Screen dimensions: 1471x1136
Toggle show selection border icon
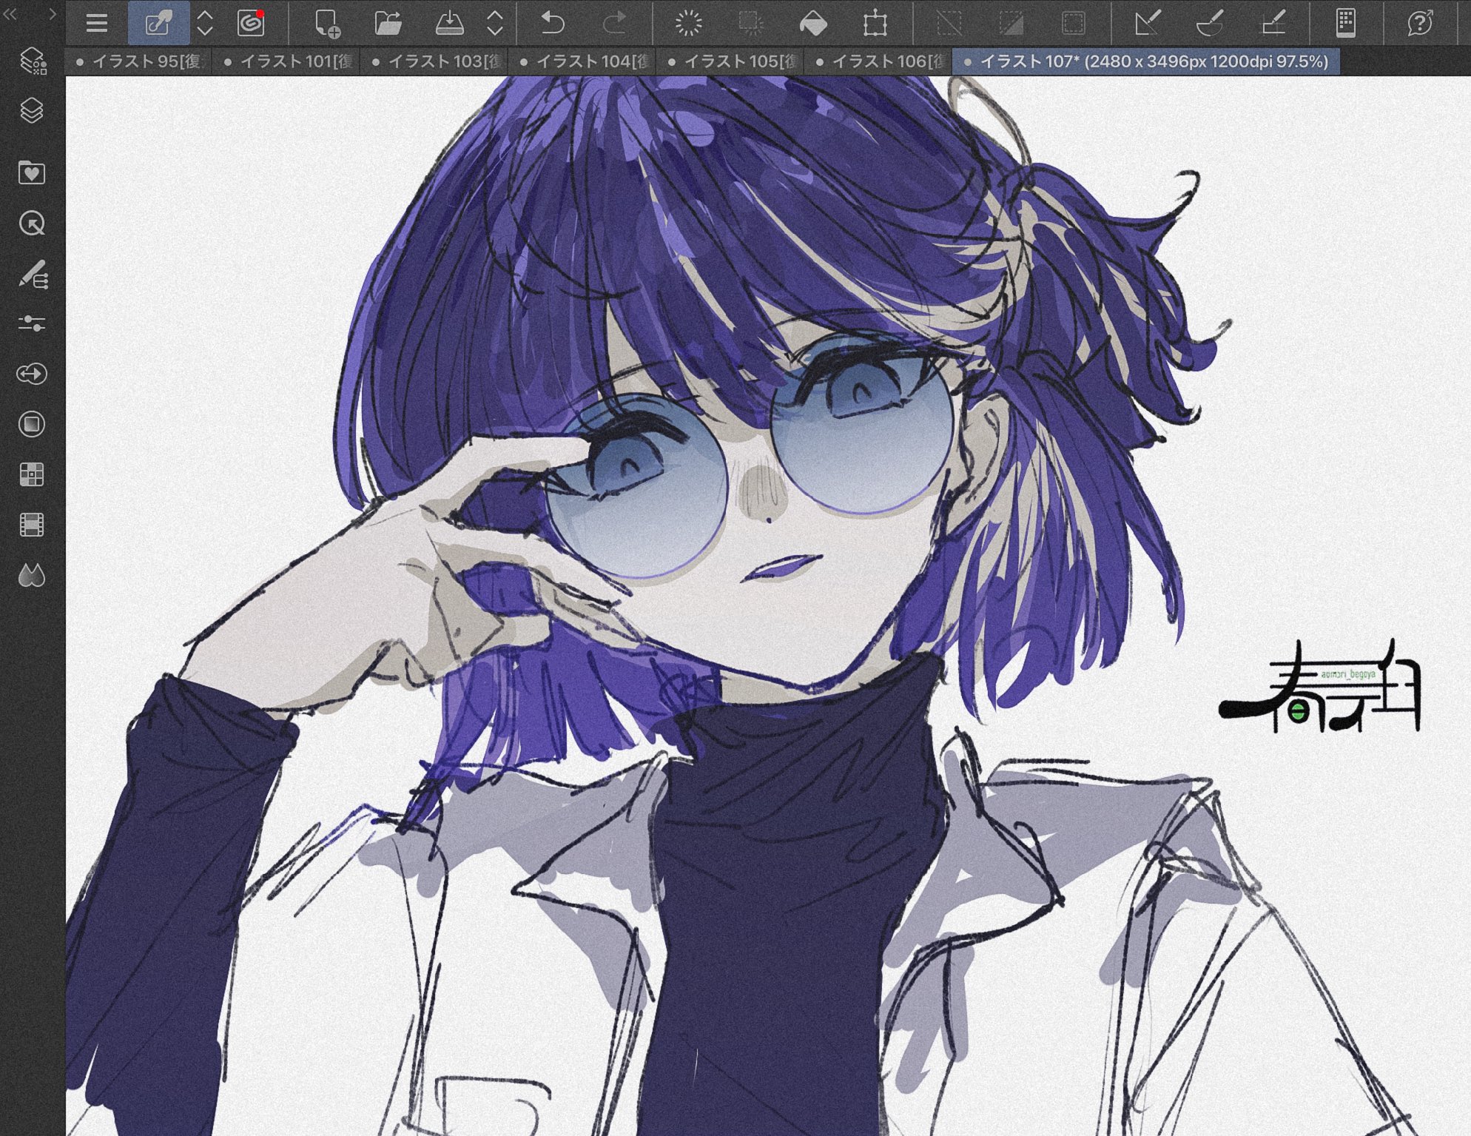(x=1074, y=23)
